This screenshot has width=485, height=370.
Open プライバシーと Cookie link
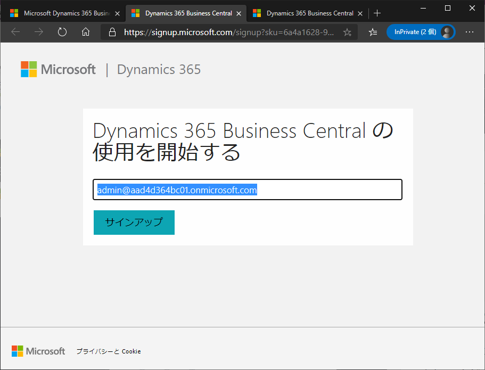[109, 351]
